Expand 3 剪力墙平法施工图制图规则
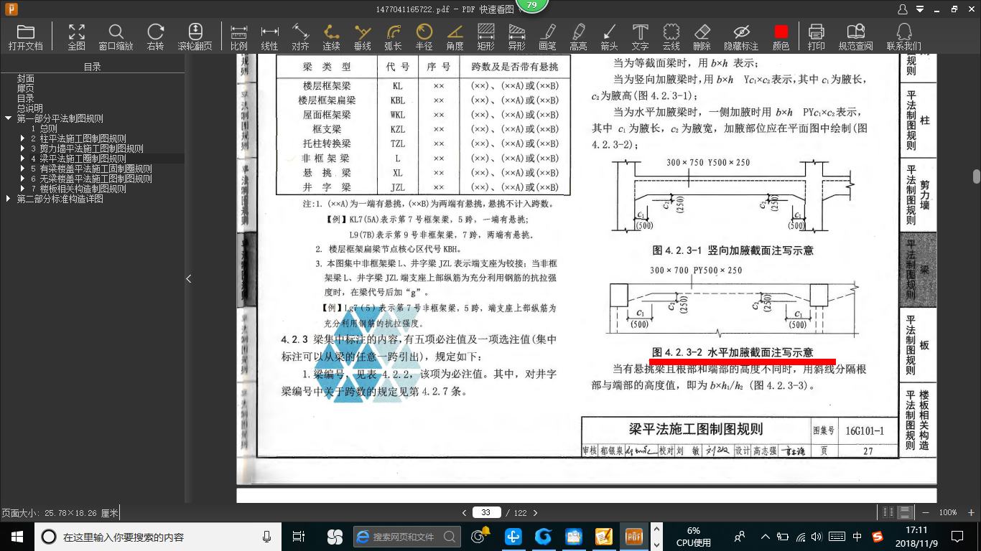The width and height of the screenshot is (981, 551). (22, 149)
